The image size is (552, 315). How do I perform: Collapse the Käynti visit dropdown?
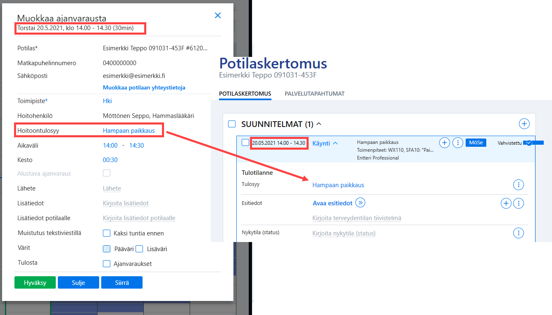(x=335, y=143)
